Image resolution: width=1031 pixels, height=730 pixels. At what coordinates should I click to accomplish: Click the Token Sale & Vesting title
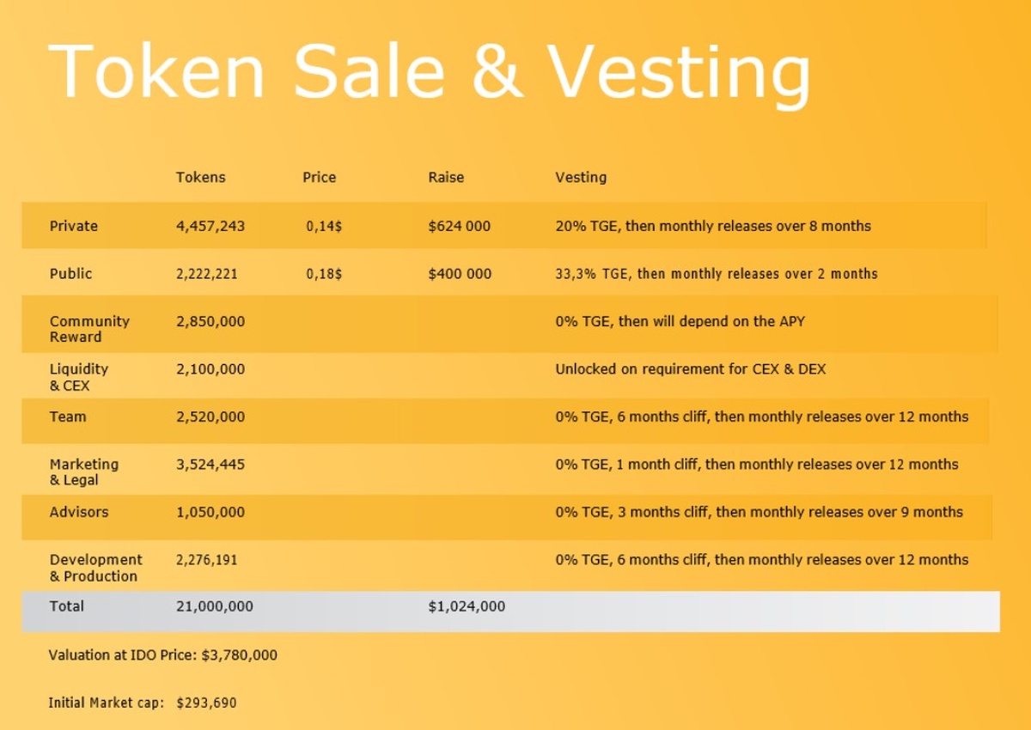[428, 72]
